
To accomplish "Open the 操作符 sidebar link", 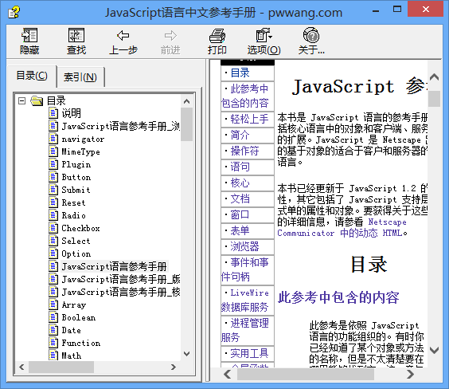I will tap(245, 151).
